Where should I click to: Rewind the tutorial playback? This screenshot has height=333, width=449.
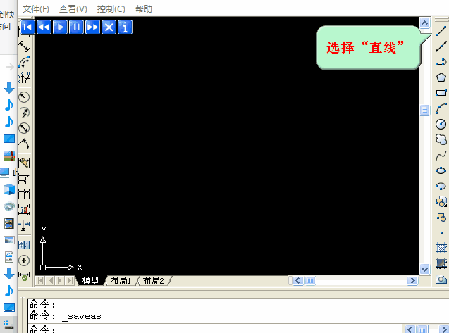click(44, 27)
